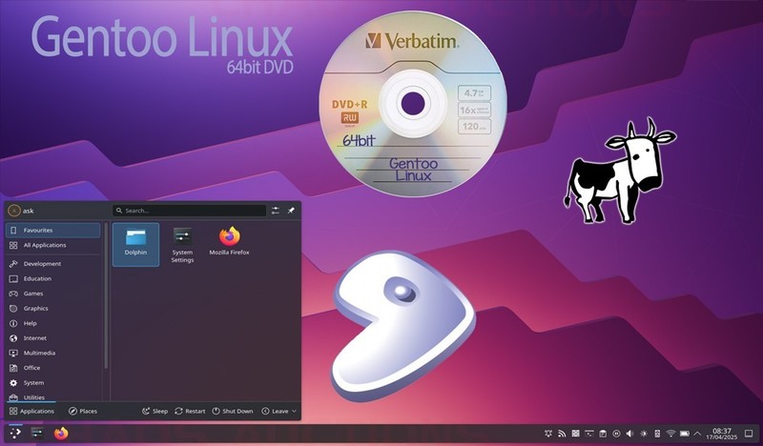Open Development category
The image size is (763, 446).
click(x=52, y=264)
